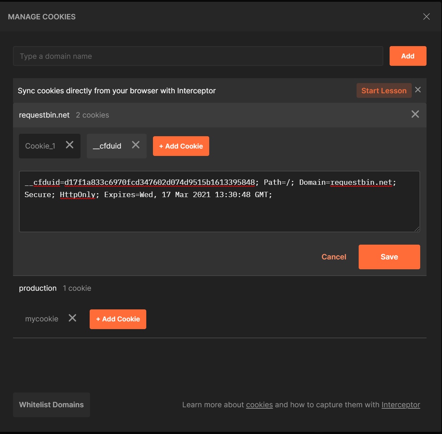Image resolution: width=442 pixels, height=434 pixels.
Task: Click the Start Lesson button
Action: (x=384, y=91)
